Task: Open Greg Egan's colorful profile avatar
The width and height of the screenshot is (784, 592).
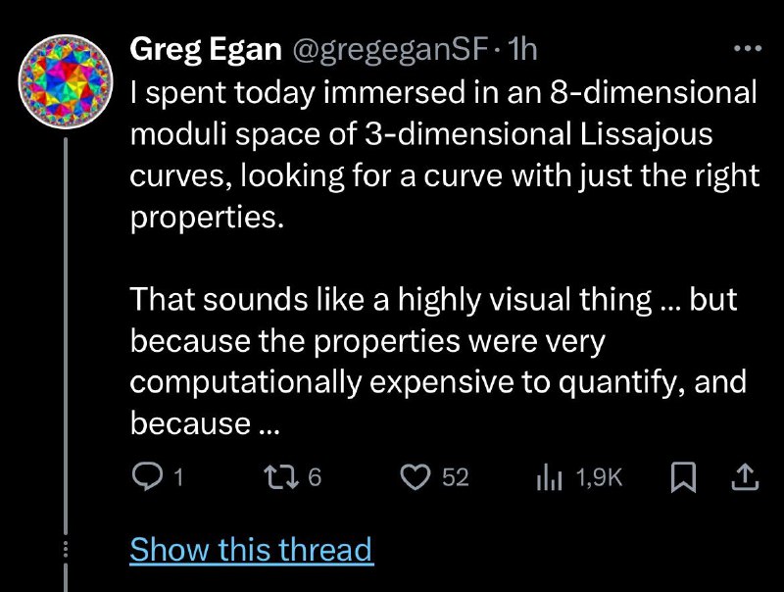Action: pyautogui.click(x=66, y=81)
